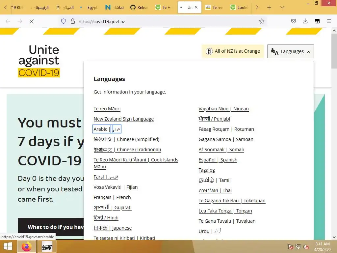View site security via padlock icon
Screen dimensions: 337x253
(x=73, y=21)
